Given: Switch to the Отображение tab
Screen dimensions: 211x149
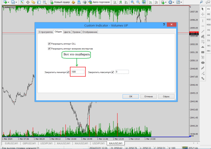Looking at the screenshot, I should pyautogui.click(x=90, y=32).
